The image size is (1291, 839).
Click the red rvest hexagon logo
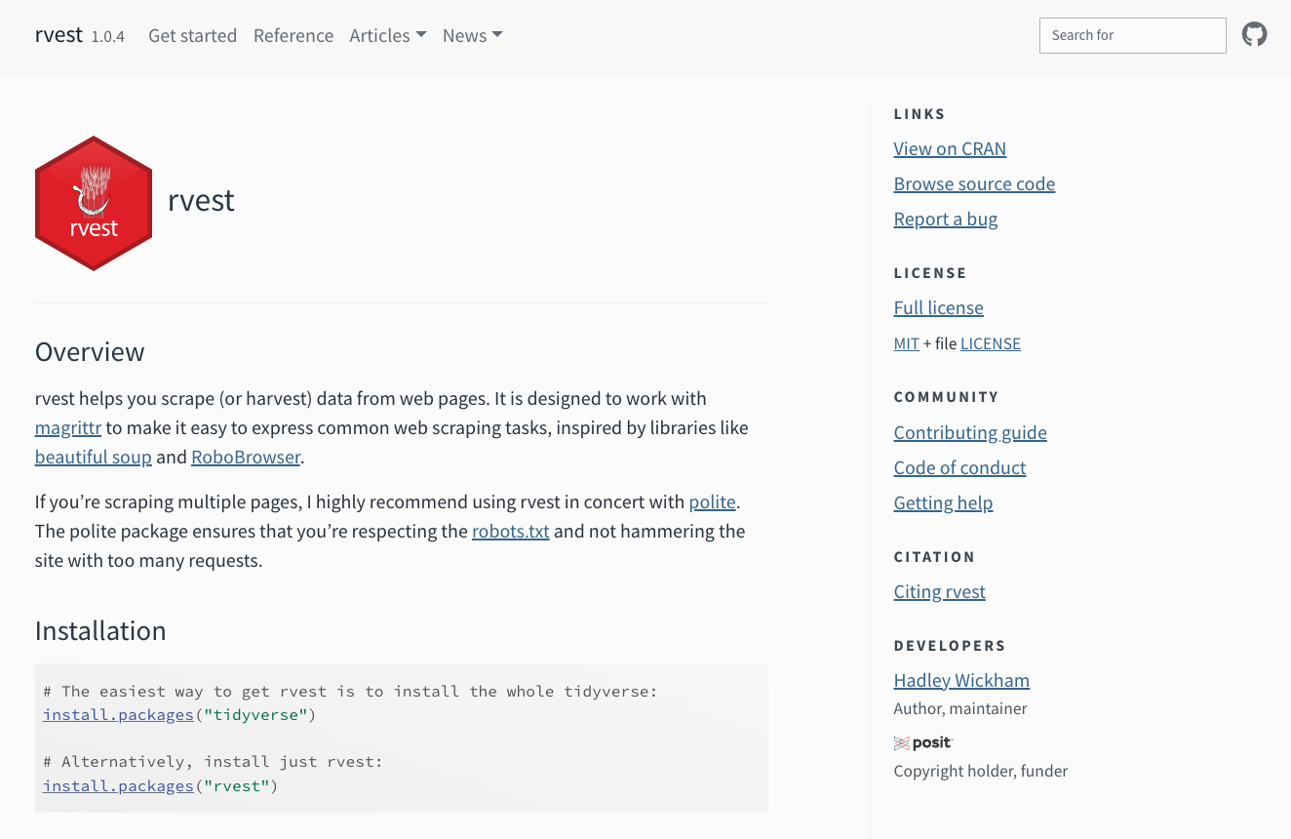pyautogui.click(x=94, y=203)
